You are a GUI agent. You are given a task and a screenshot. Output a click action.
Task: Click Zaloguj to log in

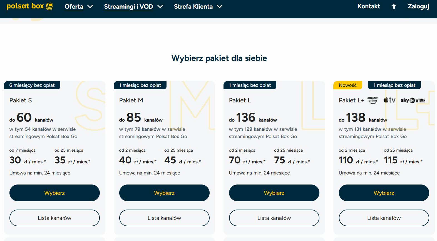(x=418, y=6)
